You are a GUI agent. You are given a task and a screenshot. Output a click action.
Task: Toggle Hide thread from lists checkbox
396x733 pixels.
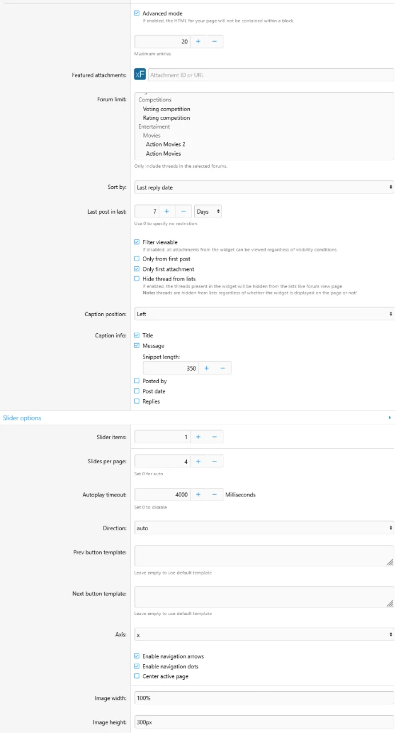pyautogui.click(x=137, y=279)
